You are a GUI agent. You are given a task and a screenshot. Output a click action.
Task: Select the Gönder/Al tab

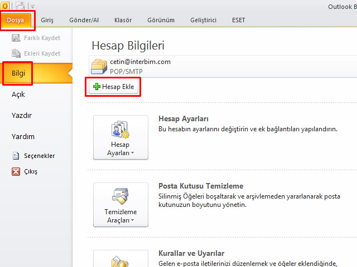84,21
